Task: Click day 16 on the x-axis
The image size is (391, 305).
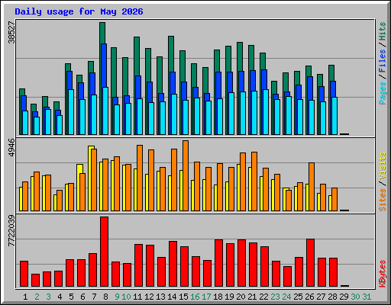Action: 195,297
